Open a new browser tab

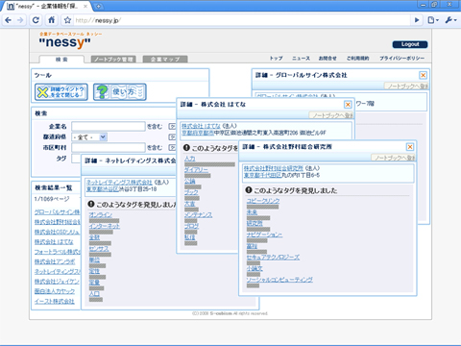click(x=98, y=6)
